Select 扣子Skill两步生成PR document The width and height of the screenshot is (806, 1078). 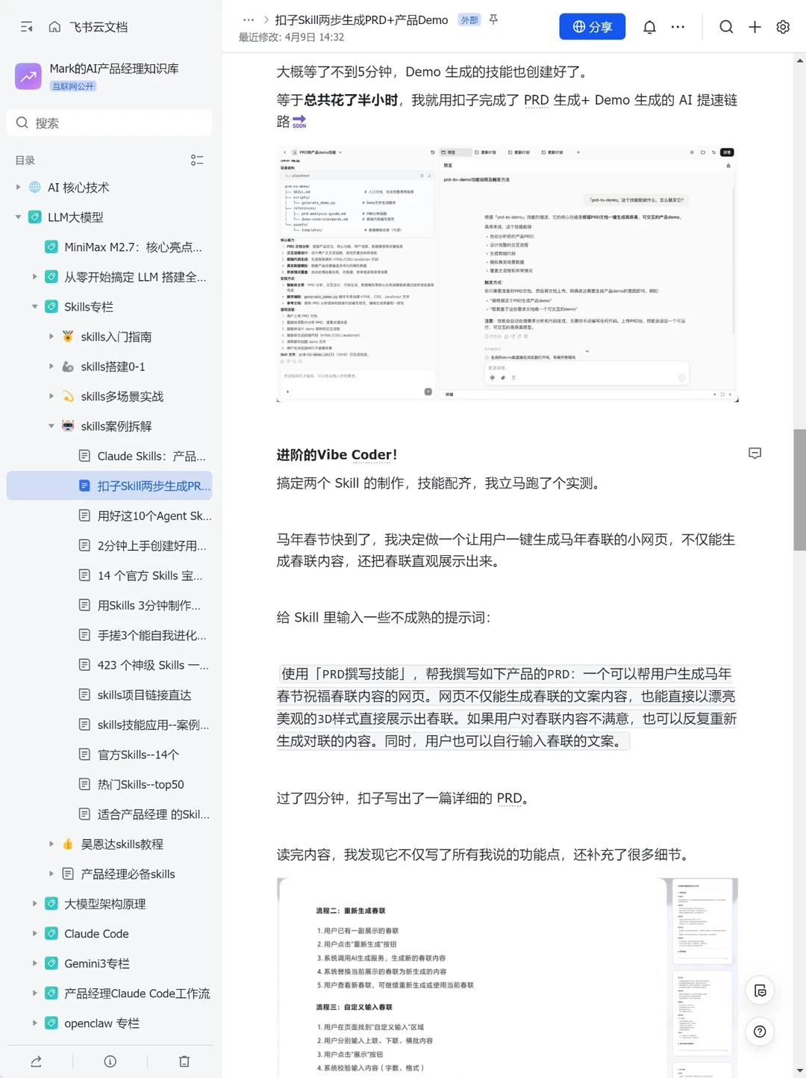pos(110,486)
